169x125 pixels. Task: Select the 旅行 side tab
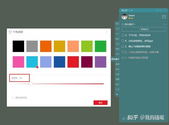[117, 84]
